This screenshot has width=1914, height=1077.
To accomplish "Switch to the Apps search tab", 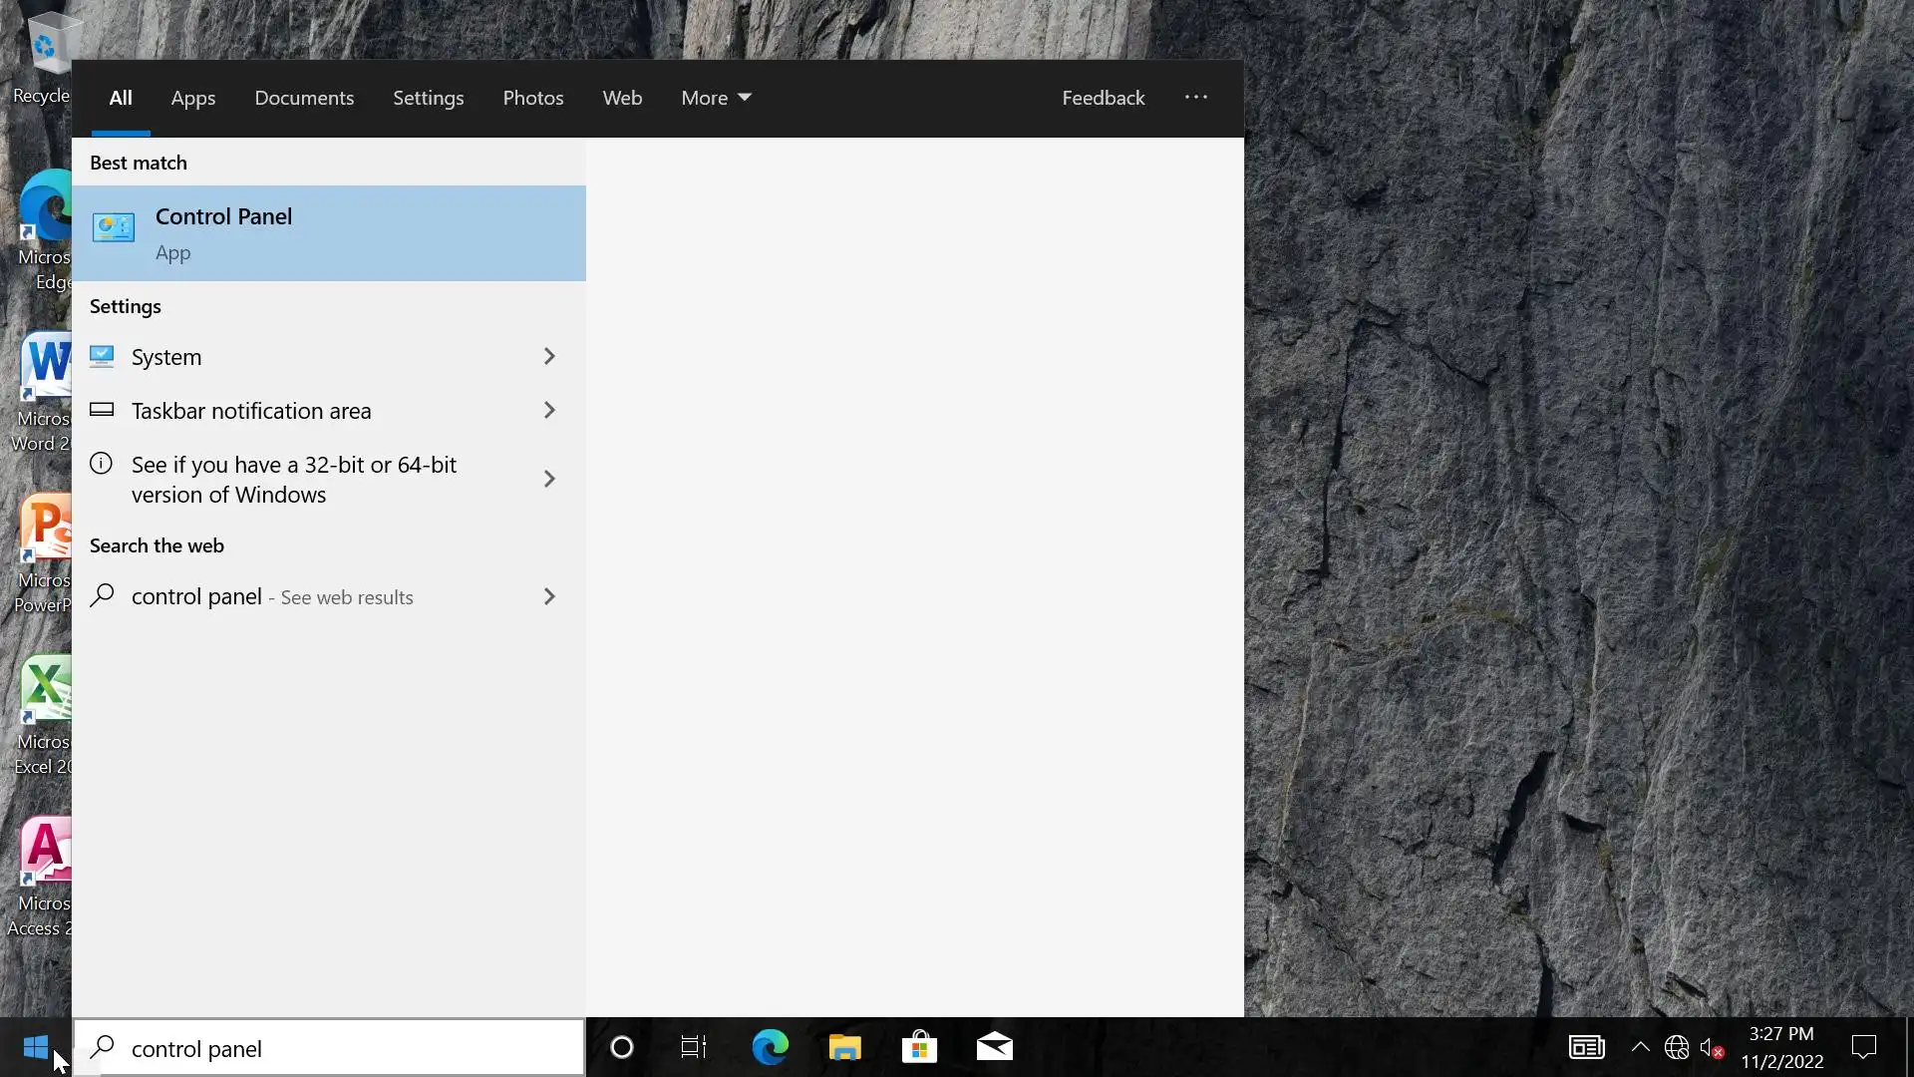I will (x=193, y=98).
